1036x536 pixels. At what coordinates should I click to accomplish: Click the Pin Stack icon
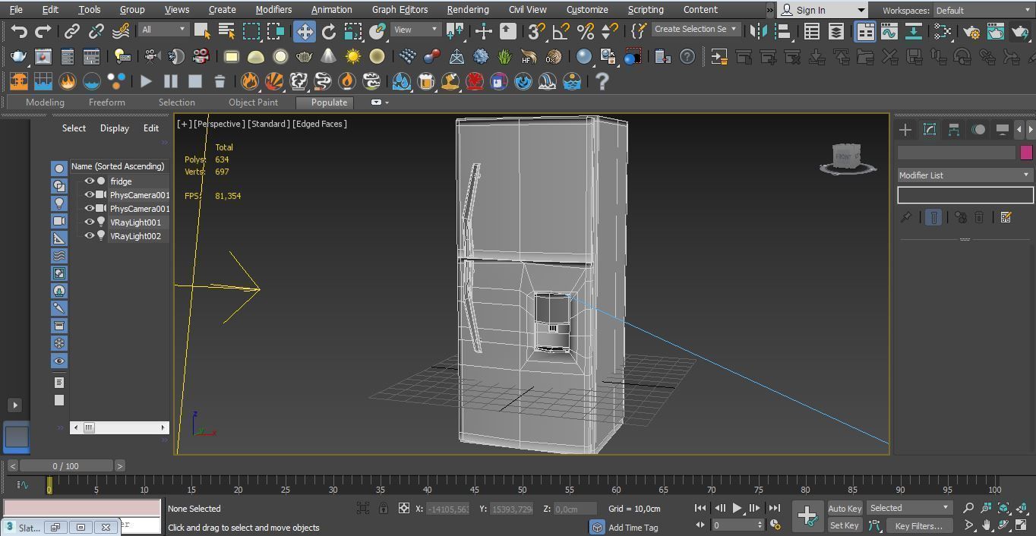coord(906,217)
